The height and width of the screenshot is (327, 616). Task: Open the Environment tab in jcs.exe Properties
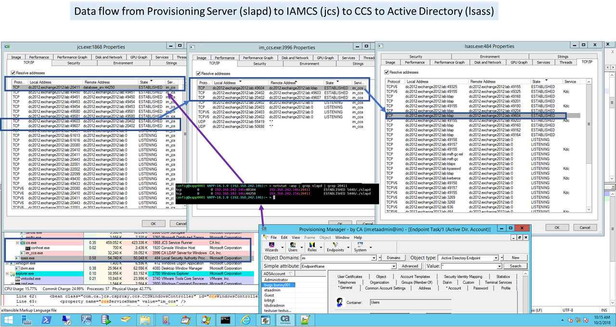pos(123,63)
